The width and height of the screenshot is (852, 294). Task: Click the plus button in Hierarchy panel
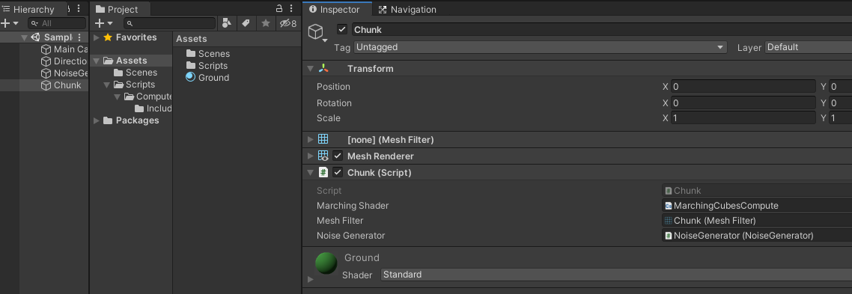coord(5,23)
